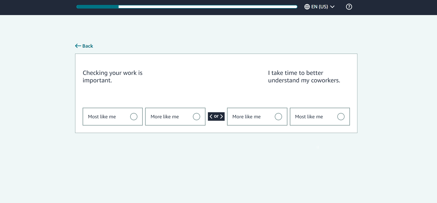The image size is (437, 203).
Task: Click the statement 'I take time to better understand my coworkers.'
Action: click(x=304, y=77)
